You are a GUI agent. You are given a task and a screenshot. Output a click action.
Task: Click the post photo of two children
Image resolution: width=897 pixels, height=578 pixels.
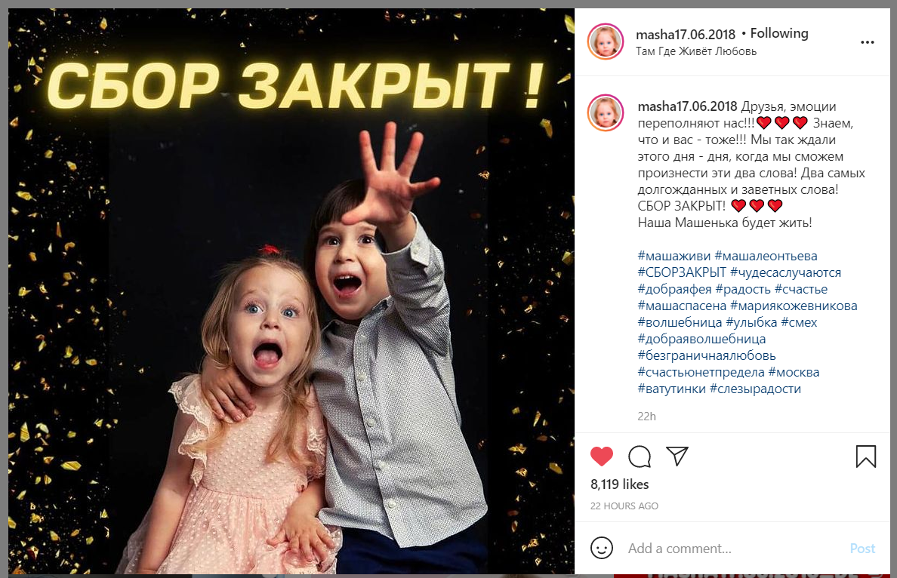coord(291,291)
